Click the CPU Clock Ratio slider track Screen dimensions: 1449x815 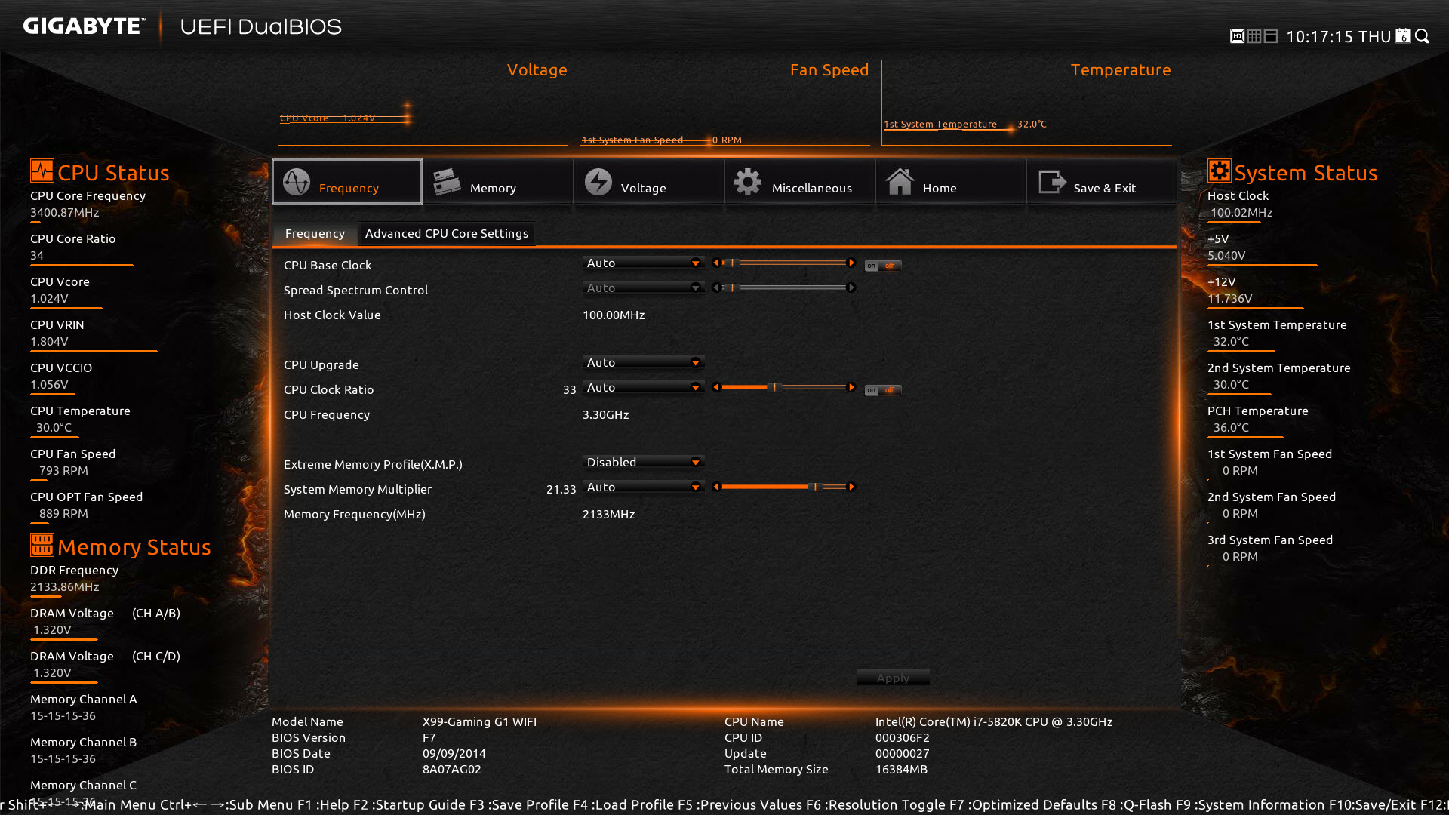pyautogui.click(x=783, y=387)
